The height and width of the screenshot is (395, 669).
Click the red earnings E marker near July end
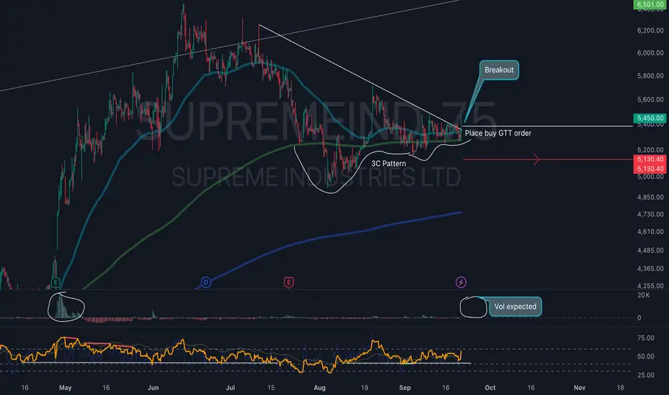coord(289,282)
